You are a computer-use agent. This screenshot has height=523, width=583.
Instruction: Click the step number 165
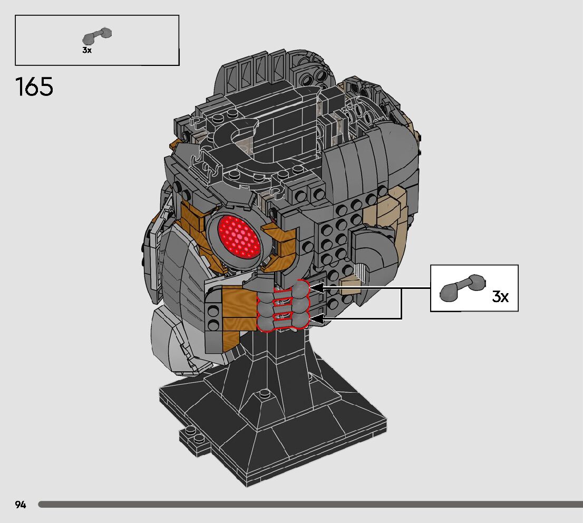coord(34,87)
